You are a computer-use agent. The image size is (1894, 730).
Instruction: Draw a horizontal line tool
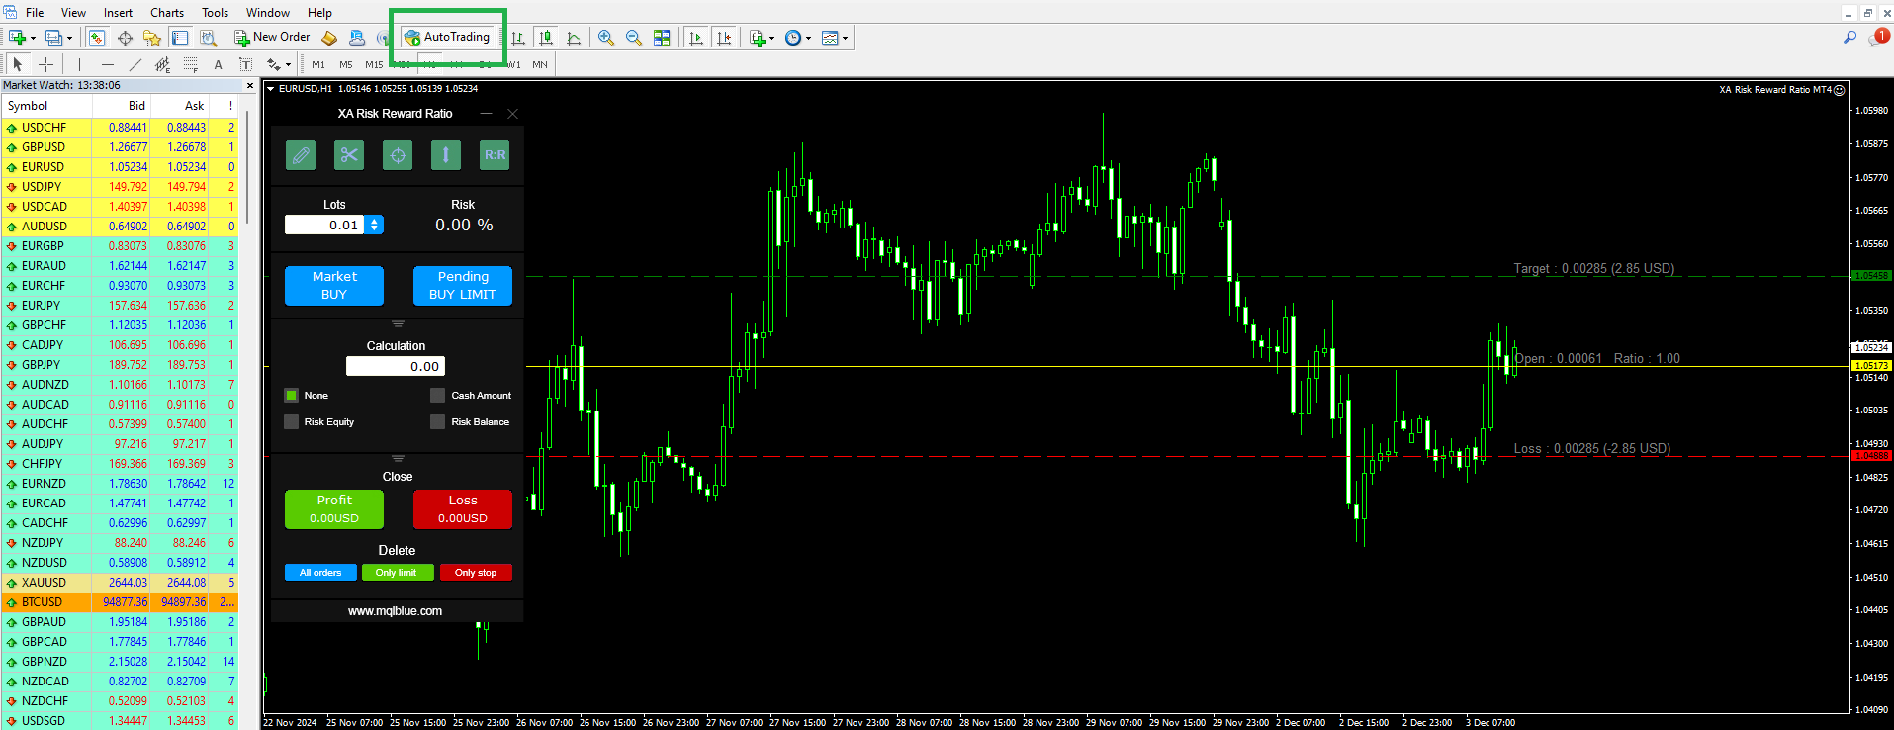pyautogui.click(x=108, y=64)
